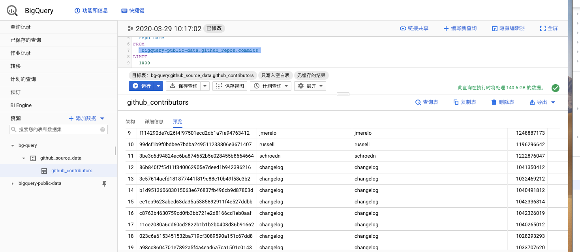Run the query with 运行 button

coord(141,86)
